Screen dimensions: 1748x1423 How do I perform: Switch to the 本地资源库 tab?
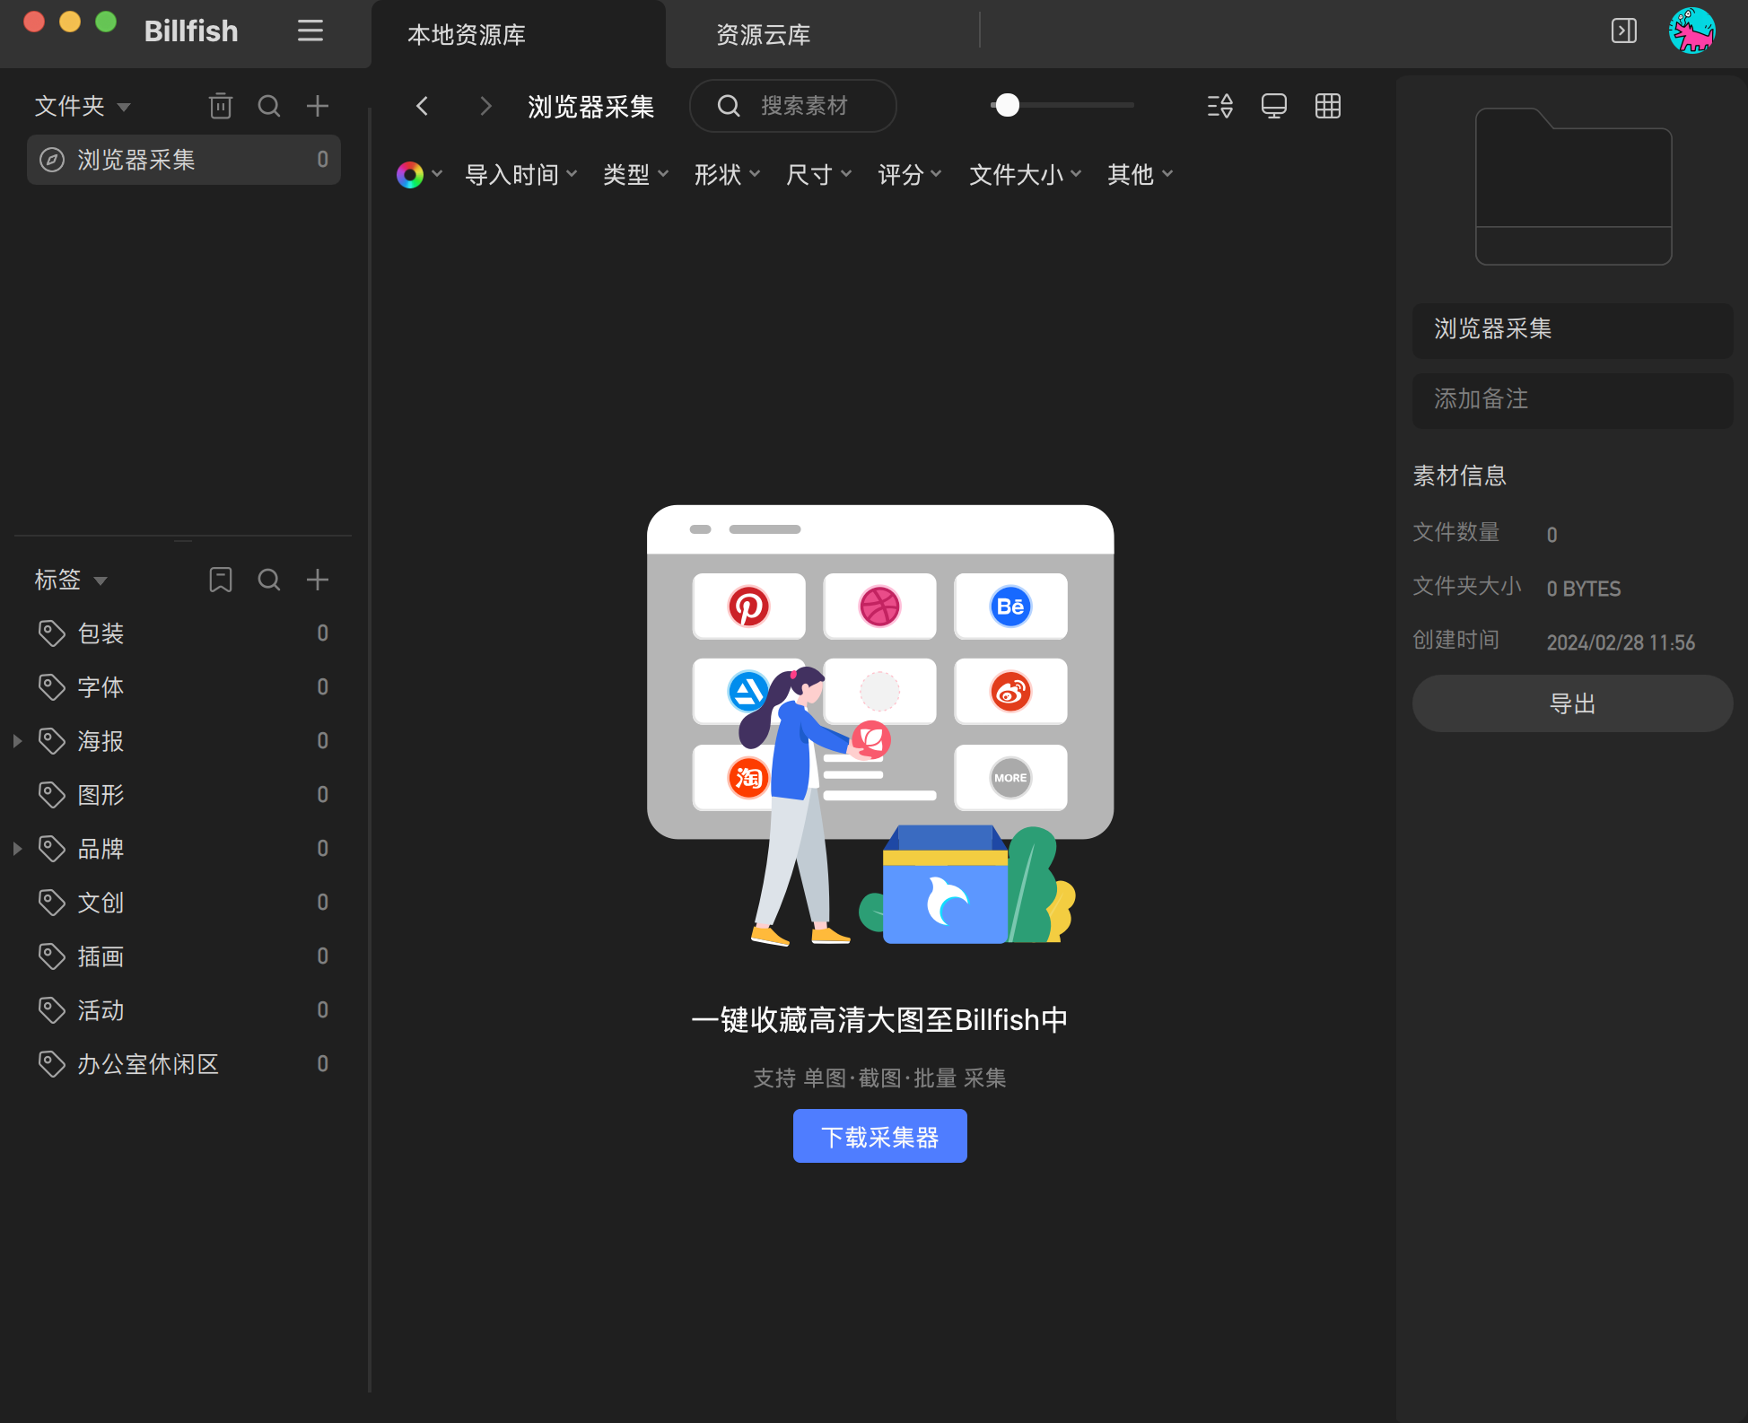(519, 34)
